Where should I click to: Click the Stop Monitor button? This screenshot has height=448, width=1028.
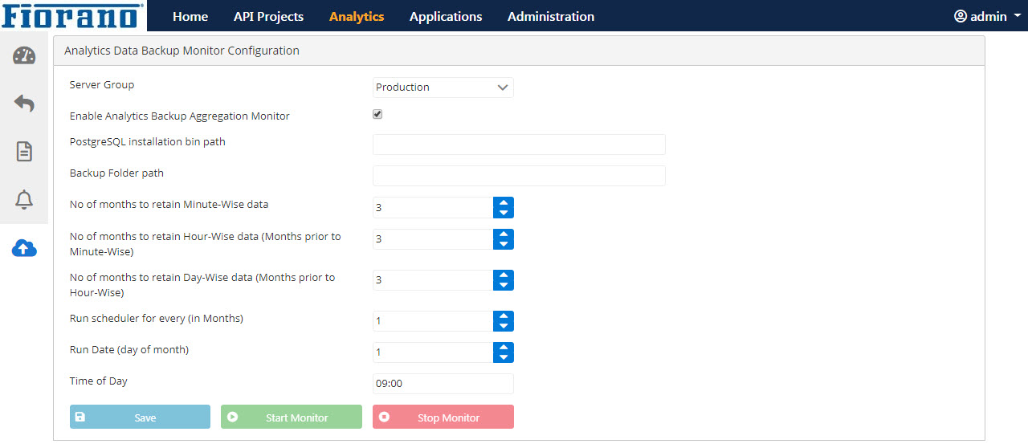coord(443,417)
